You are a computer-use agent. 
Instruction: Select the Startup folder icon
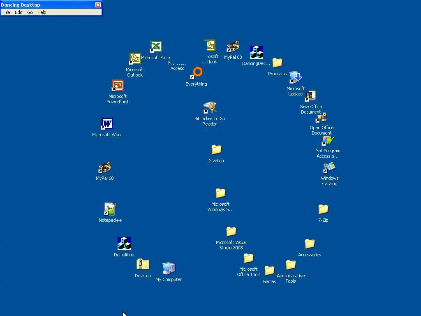pos(216,149)
